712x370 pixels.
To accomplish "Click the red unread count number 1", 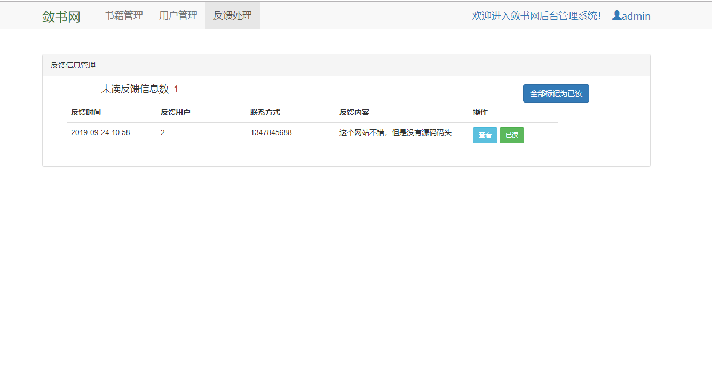I will 176,89.
